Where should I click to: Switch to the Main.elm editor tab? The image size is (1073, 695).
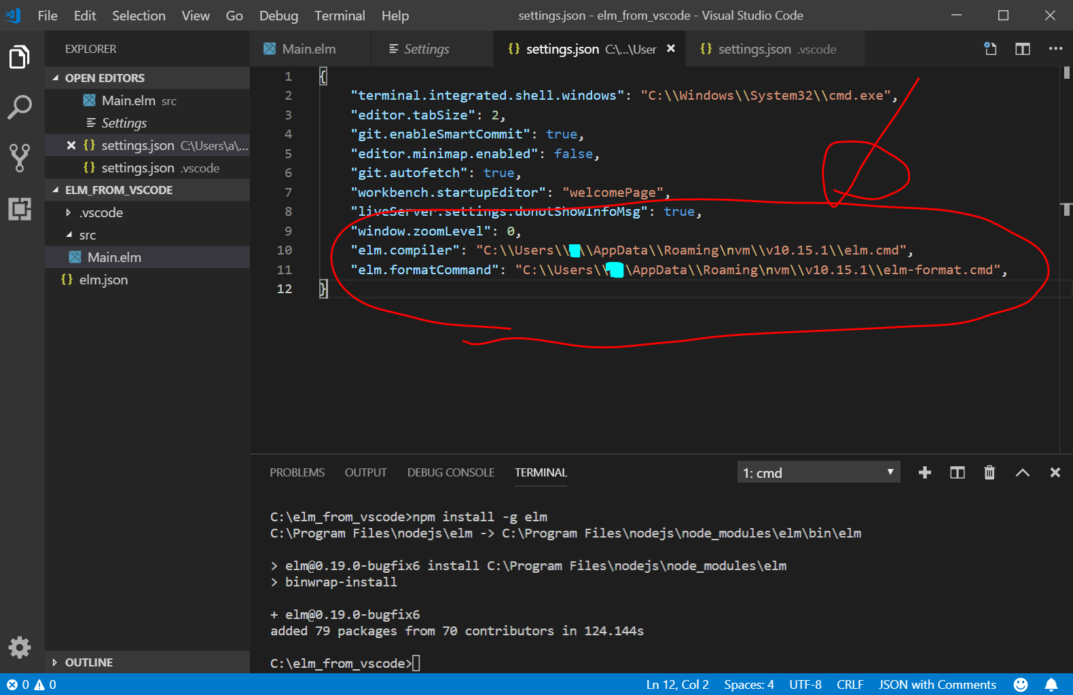pos(308,49)
